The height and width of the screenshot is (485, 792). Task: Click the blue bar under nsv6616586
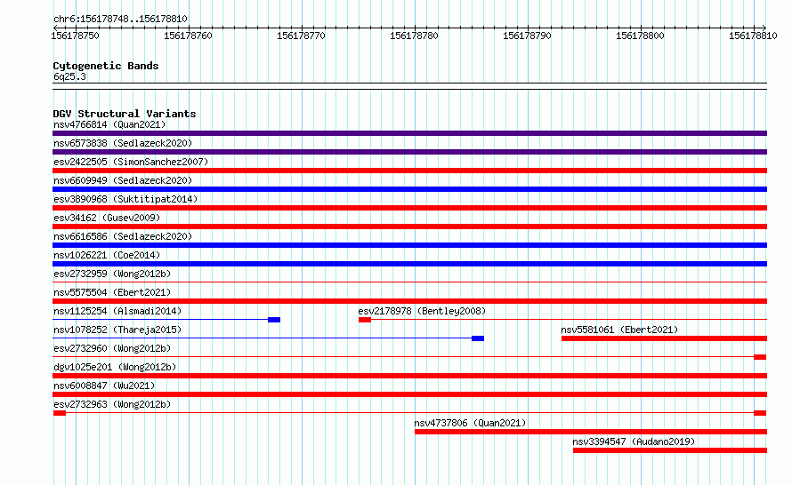[409, 245]
